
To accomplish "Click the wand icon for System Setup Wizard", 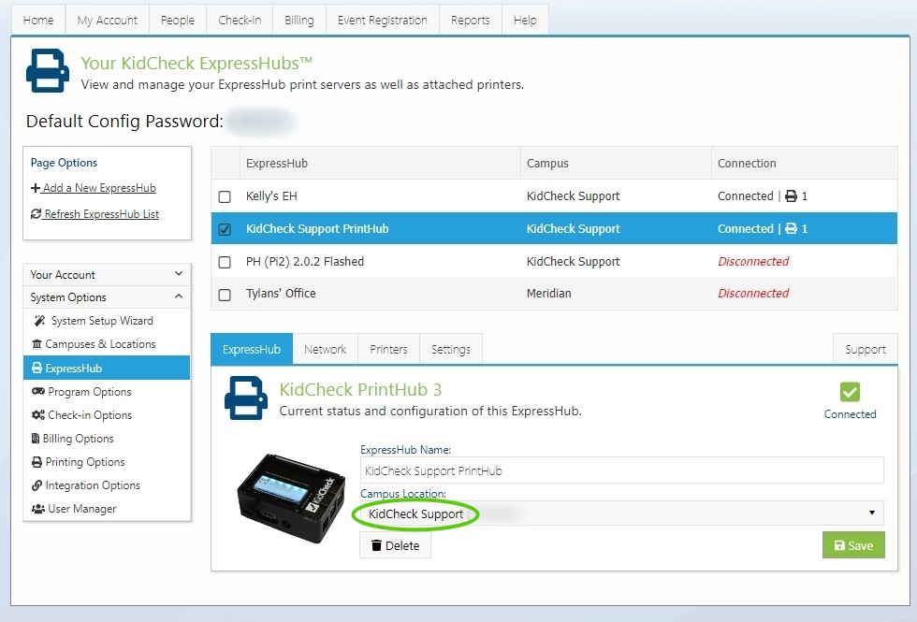I will point(39,320).
